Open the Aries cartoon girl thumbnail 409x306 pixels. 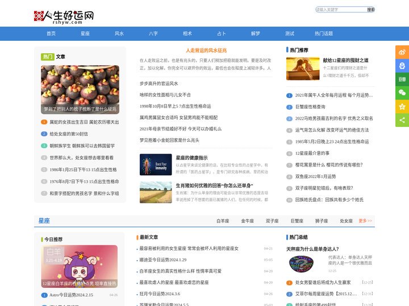pyautogui.click(x=80, y=266)
